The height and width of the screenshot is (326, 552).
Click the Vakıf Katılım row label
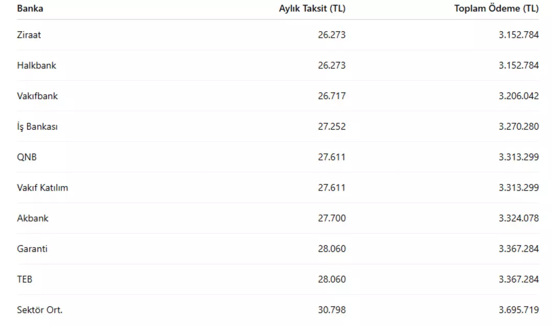(42, 188)
